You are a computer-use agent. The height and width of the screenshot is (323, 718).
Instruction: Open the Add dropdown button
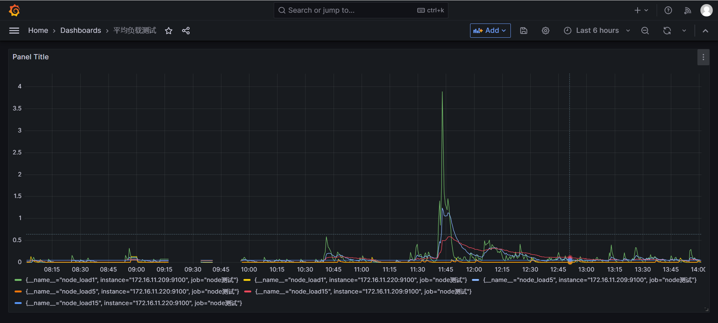(490, 31)
